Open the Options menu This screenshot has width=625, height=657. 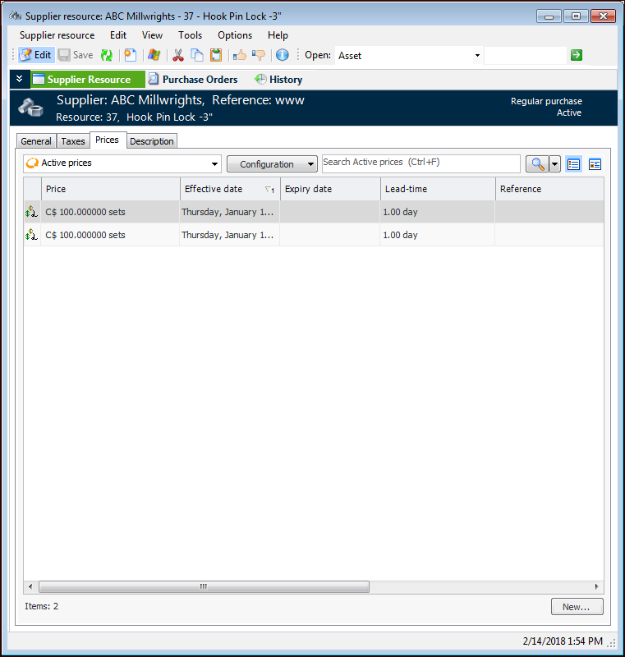click(235, 35)
